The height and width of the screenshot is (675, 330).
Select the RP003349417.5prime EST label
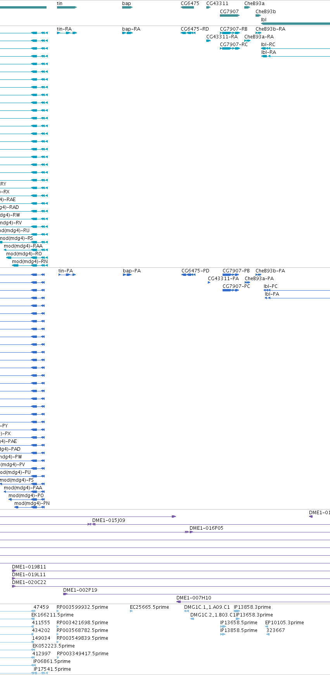pyautogui.click(x=83, y=654)
